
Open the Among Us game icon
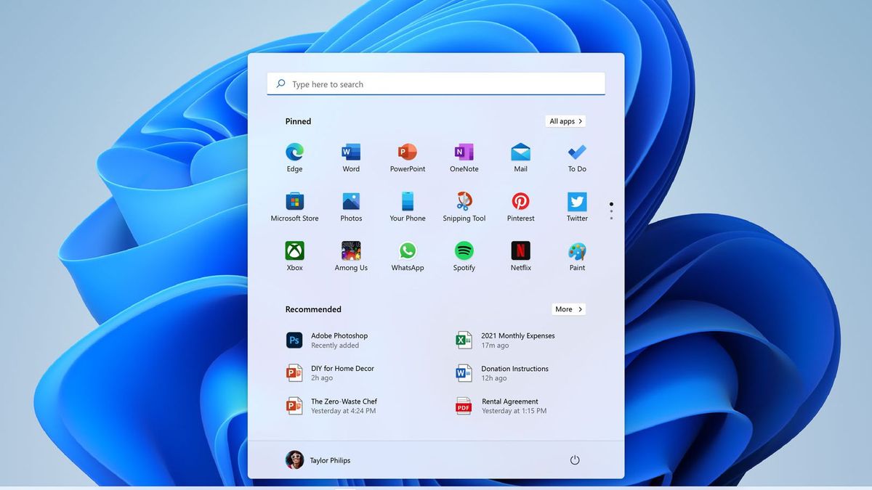point(351,251)
